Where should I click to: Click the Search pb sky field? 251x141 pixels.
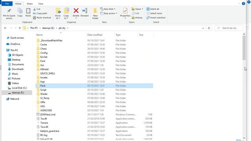click(229, 28)
